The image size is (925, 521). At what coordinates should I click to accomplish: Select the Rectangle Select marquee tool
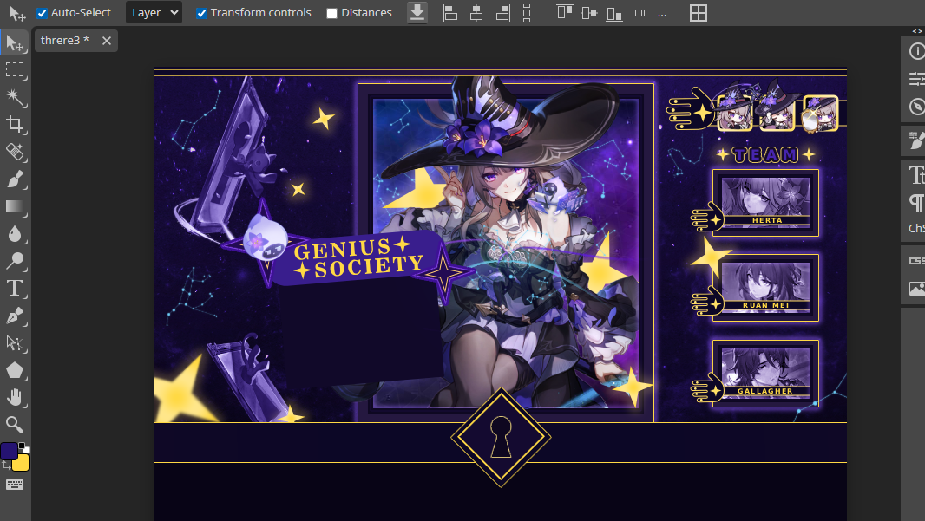[15, 69]
